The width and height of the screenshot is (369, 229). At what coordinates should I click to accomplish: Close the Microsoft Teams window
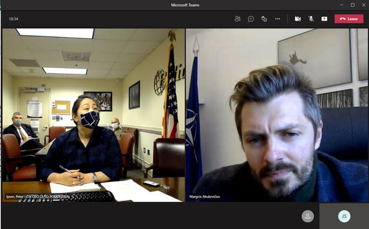pos(363,5)
